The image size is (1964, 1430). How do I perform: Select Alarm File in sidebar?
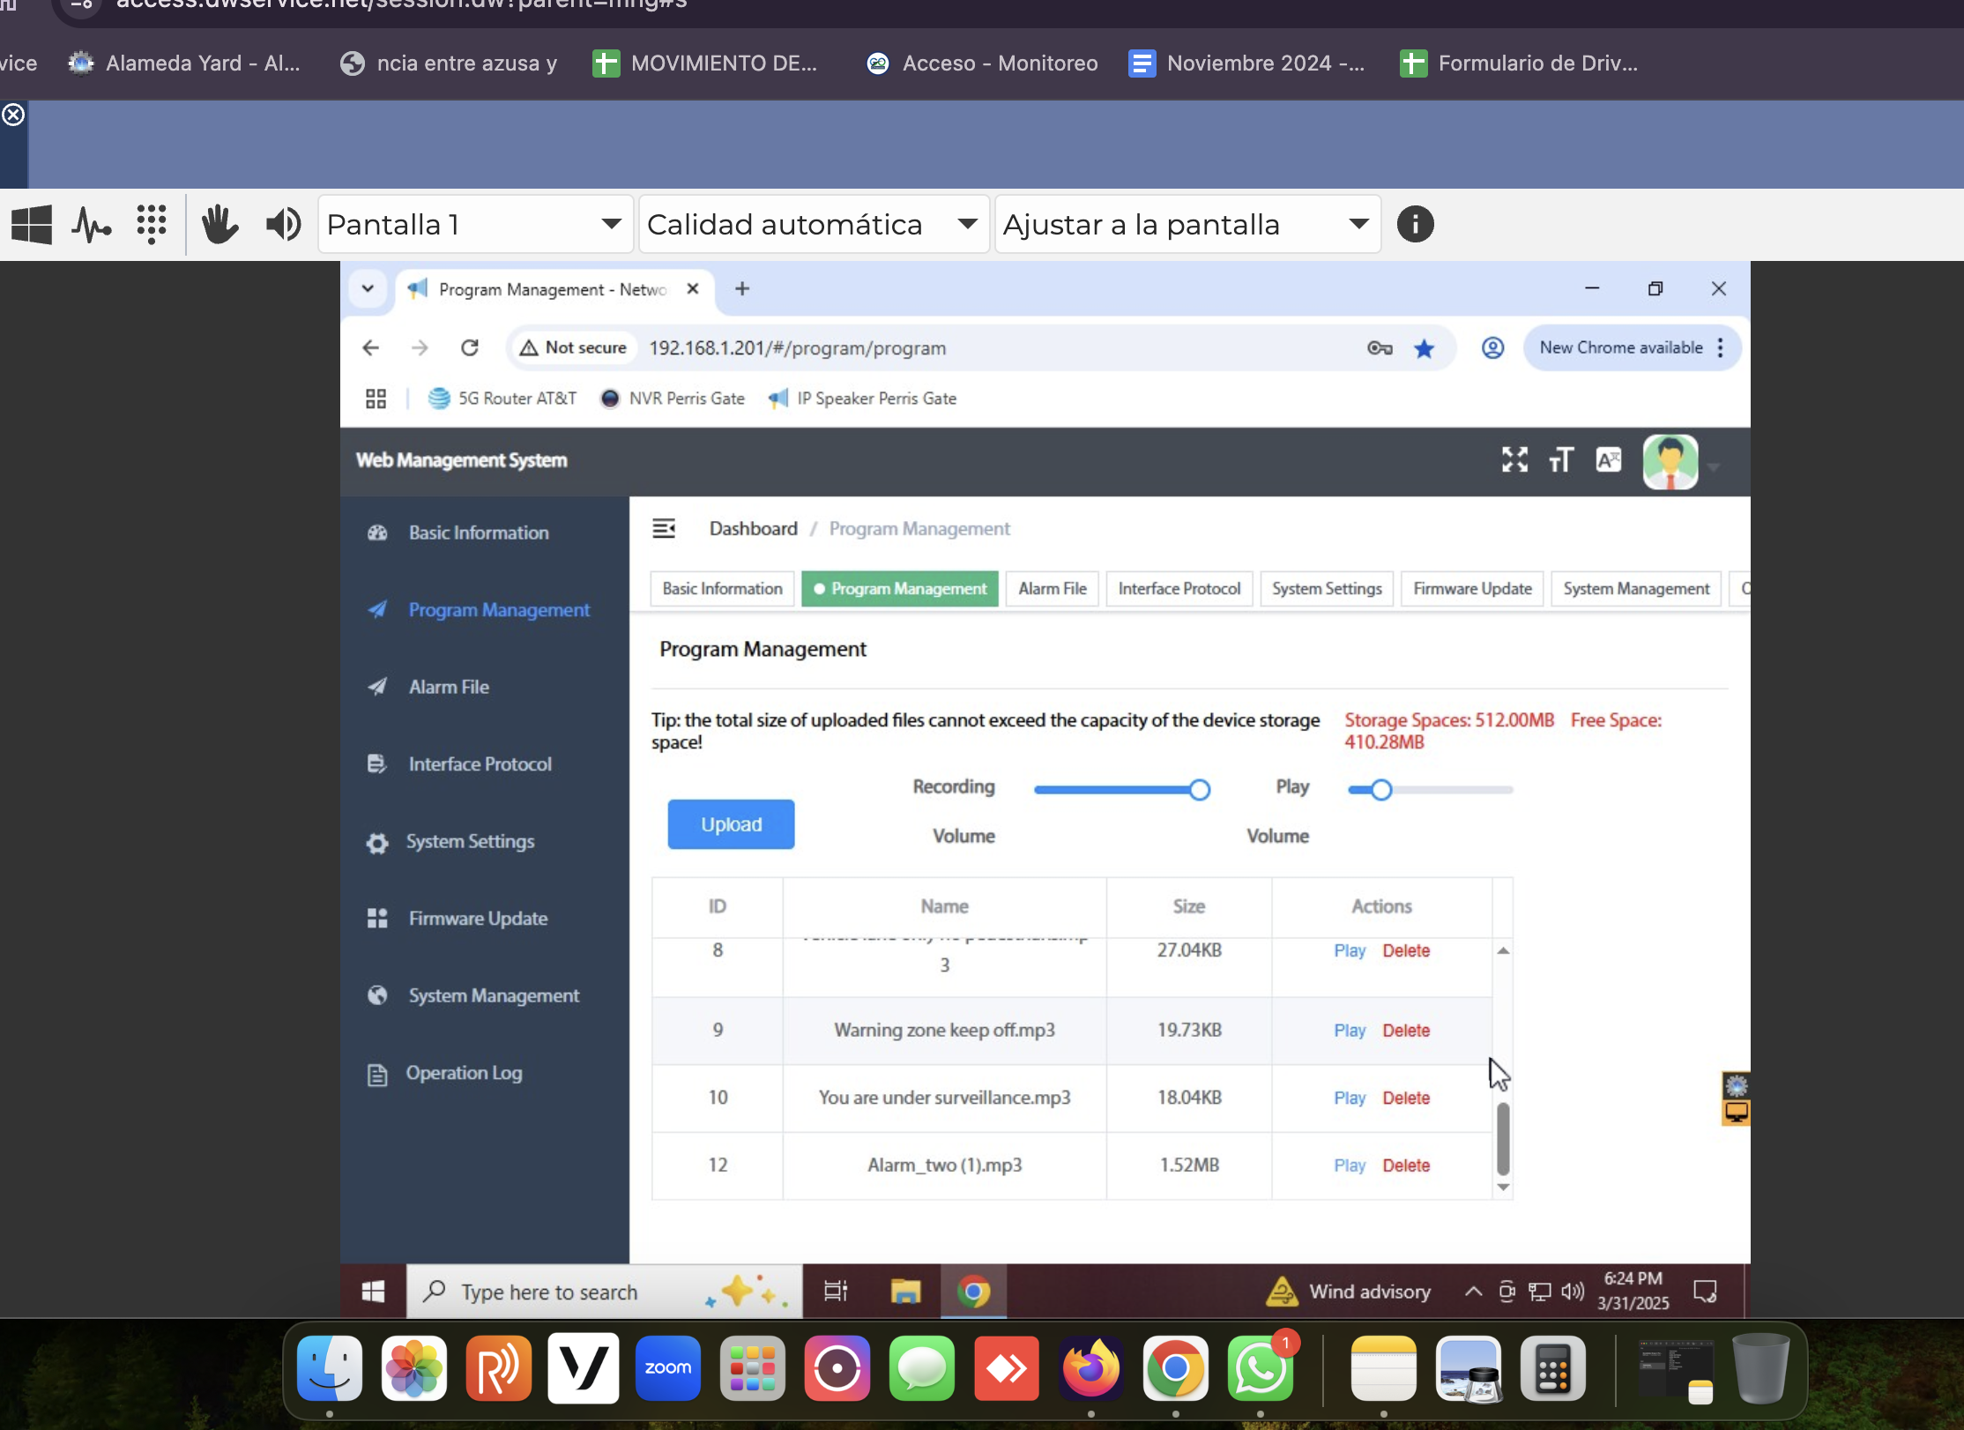click(485, 687)
